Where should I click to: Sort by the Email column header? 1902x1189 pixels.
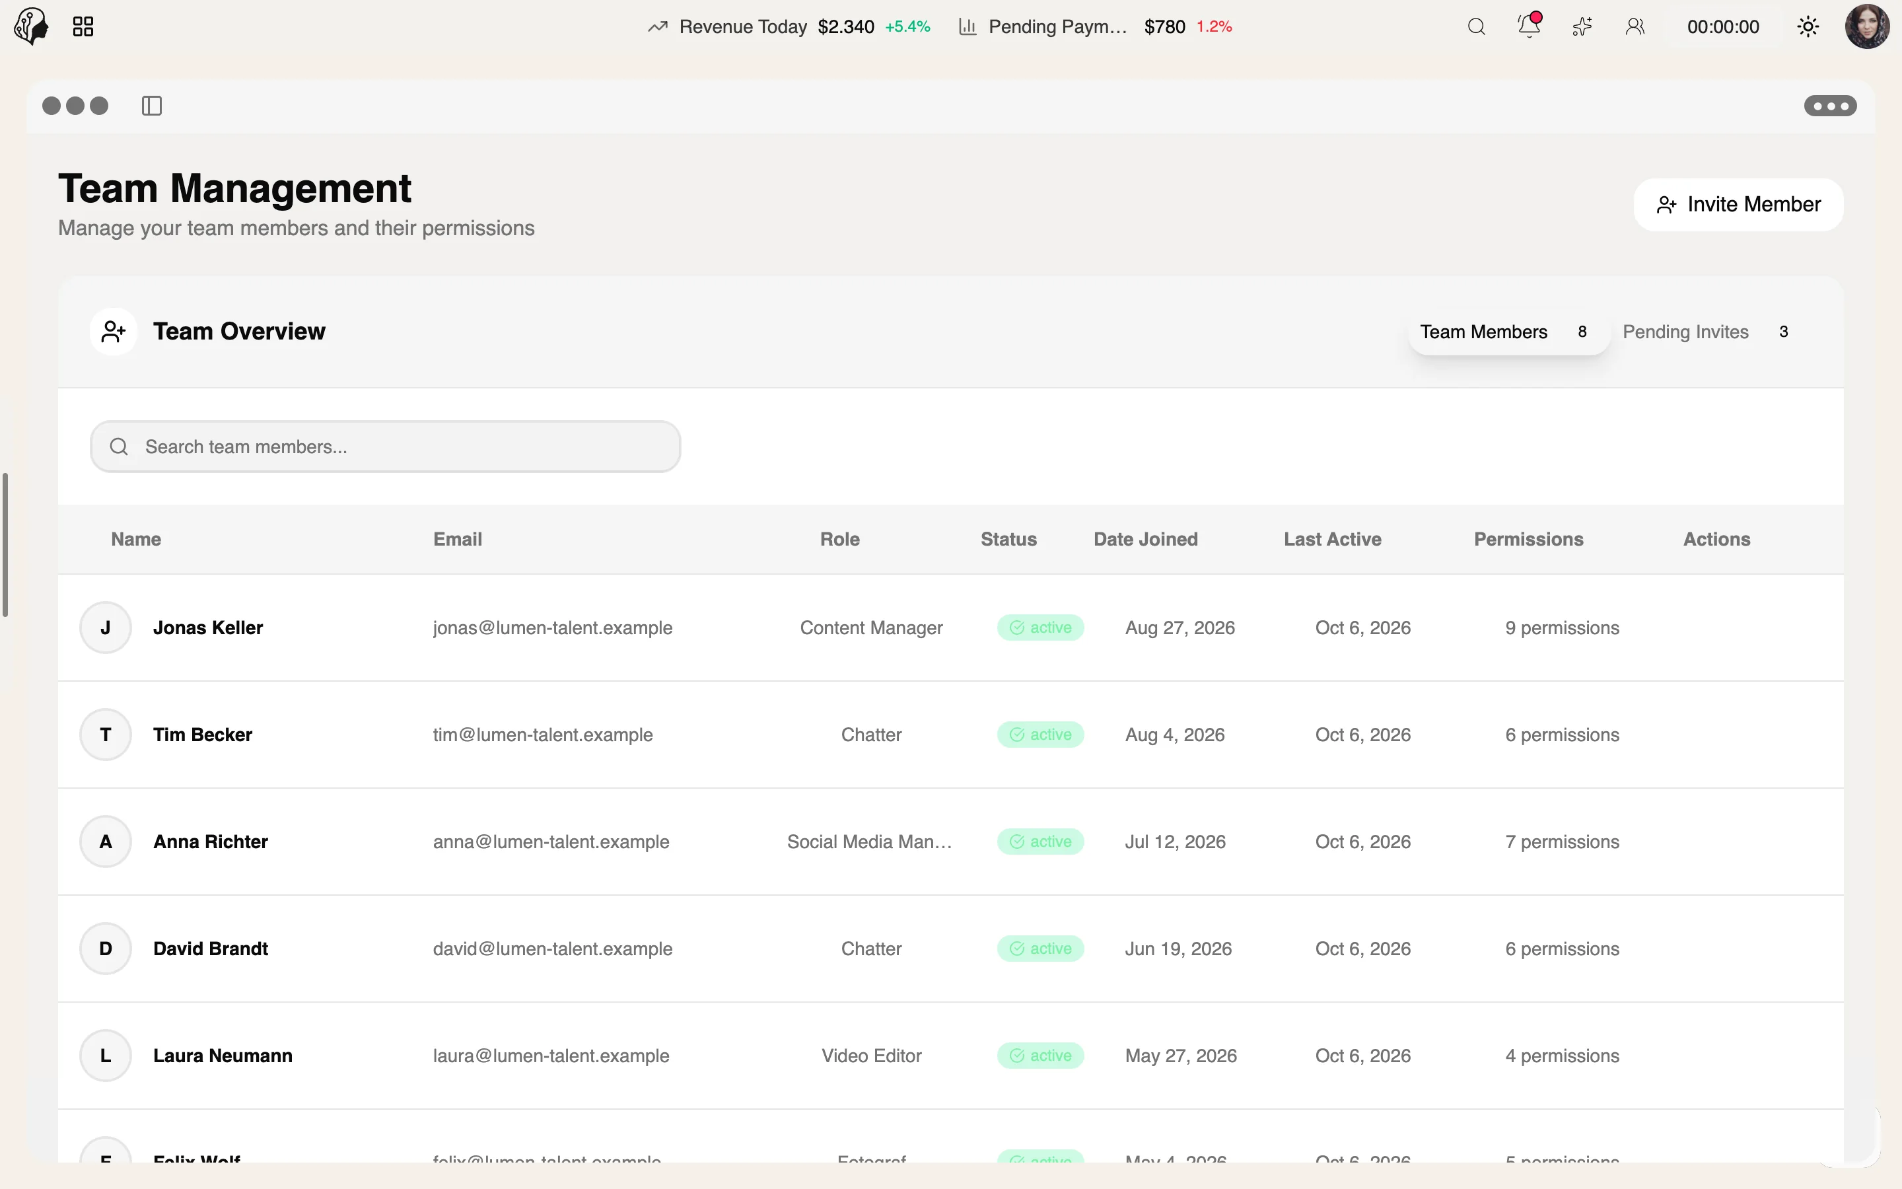tap(458, 540)
